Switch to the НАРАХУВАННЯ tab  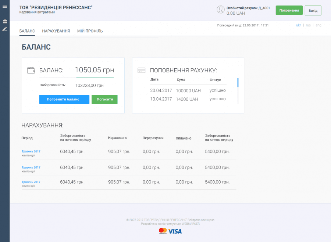[56, 31]
